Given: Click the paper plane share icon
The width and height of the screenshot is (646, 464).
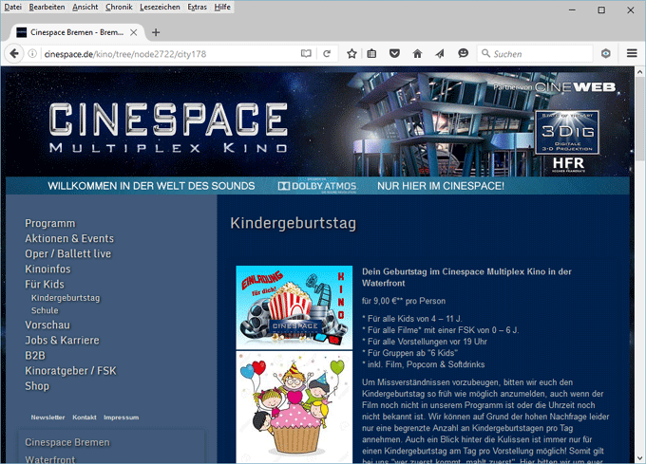Looking at the screenshot, I should point(440,53).
